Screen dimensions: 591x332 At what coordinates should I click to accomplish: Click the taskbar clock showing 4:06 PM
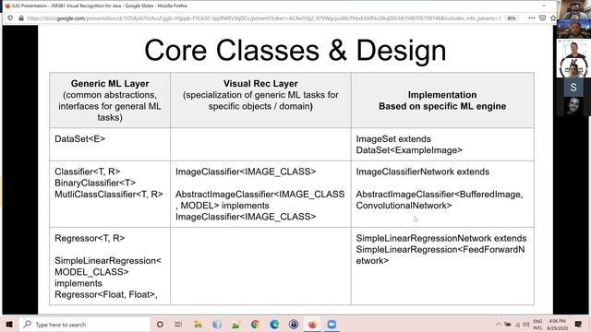[557, 325]
